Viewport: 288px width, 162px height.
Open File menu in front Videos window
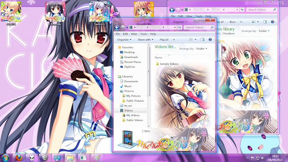118,34
